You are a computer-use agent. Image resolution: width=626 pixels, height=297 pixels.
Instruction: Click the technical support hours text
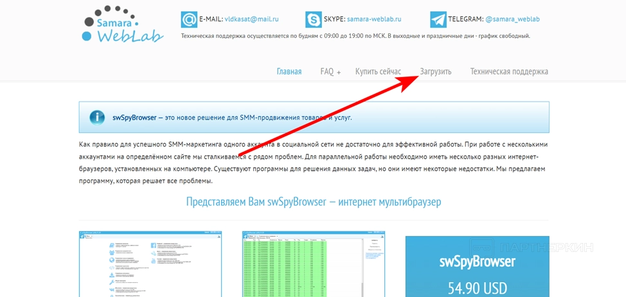(355, 36)
